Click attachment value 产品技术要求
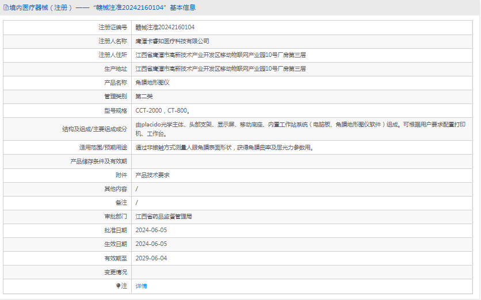The width and height of the screenshot is (481, 300). pos(152,175)
